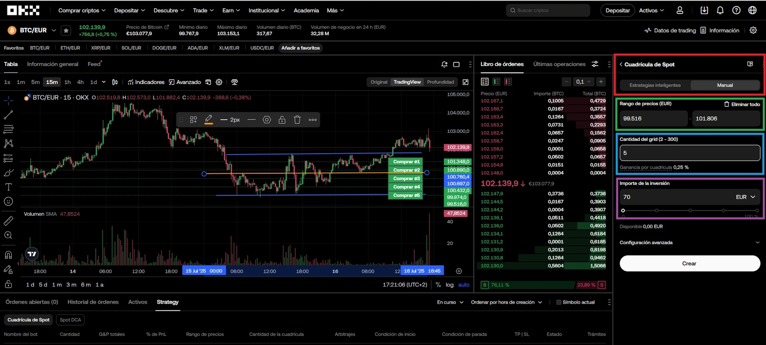The image size is (766, 345).
Task: Open chart settings gear icon
Action: (x=219, y=82)
